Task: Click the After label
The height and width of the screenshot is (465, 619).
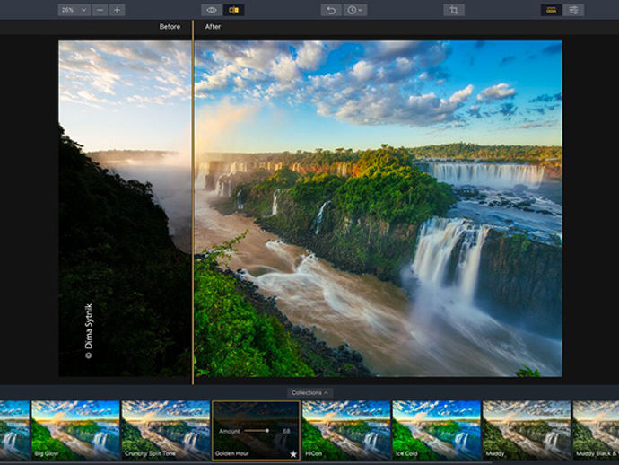Action: (213, 26)
